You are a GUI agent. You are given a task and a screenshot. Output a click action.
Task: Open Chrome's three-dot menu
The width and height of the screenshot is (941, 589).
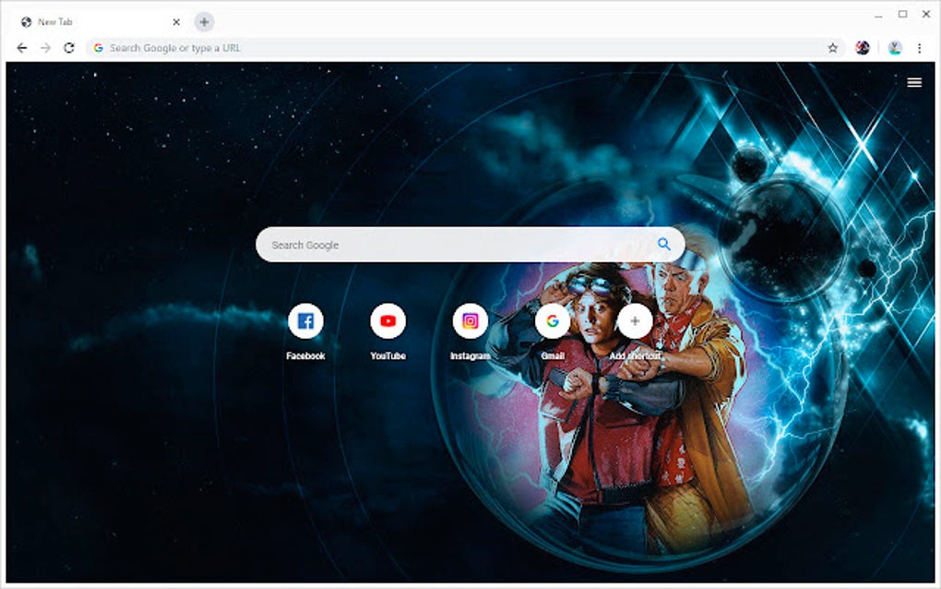coord(919,48)
